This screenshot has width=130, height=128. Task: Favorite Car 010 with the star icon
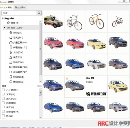(67, 78)
